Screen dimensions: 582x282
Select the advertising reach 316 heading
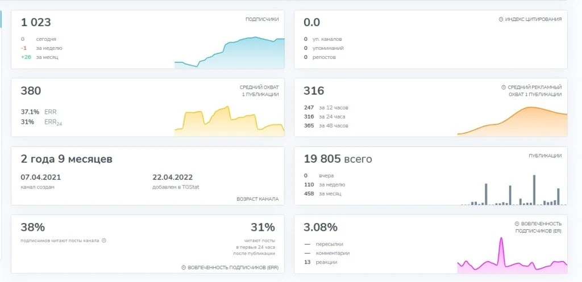tap(314, 91)
